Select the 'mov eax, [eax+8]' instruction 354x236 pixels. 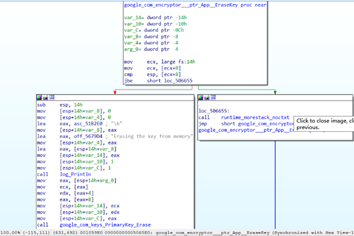point(65,200)
